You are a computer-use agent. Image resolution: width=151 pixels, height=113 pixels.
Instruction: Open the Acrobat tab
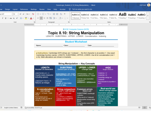click(x=63, y=9)
